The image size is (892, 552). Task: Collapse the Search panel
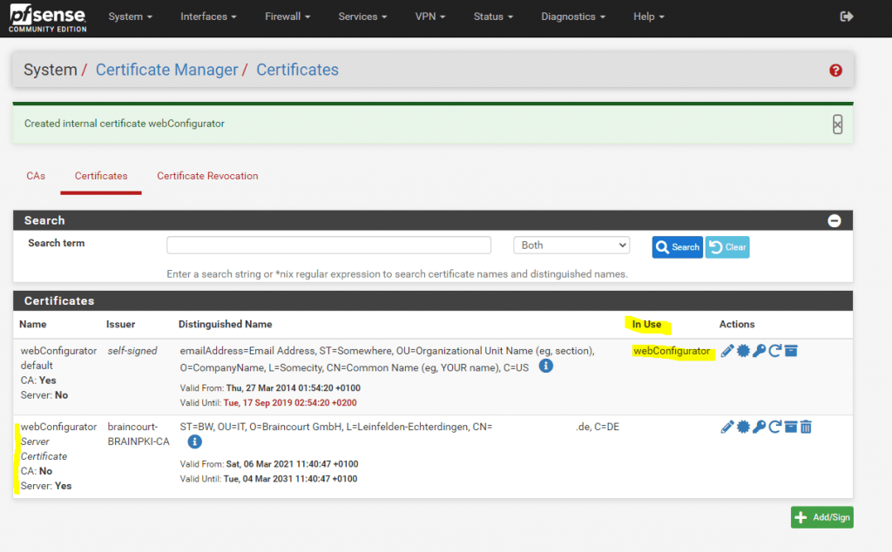coord(834,220)
